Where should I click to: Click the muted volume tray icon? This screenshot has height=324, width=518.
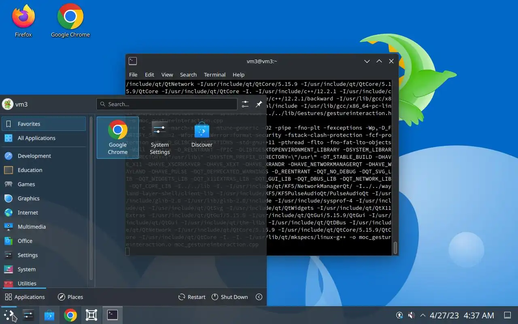tap(411, 315)
